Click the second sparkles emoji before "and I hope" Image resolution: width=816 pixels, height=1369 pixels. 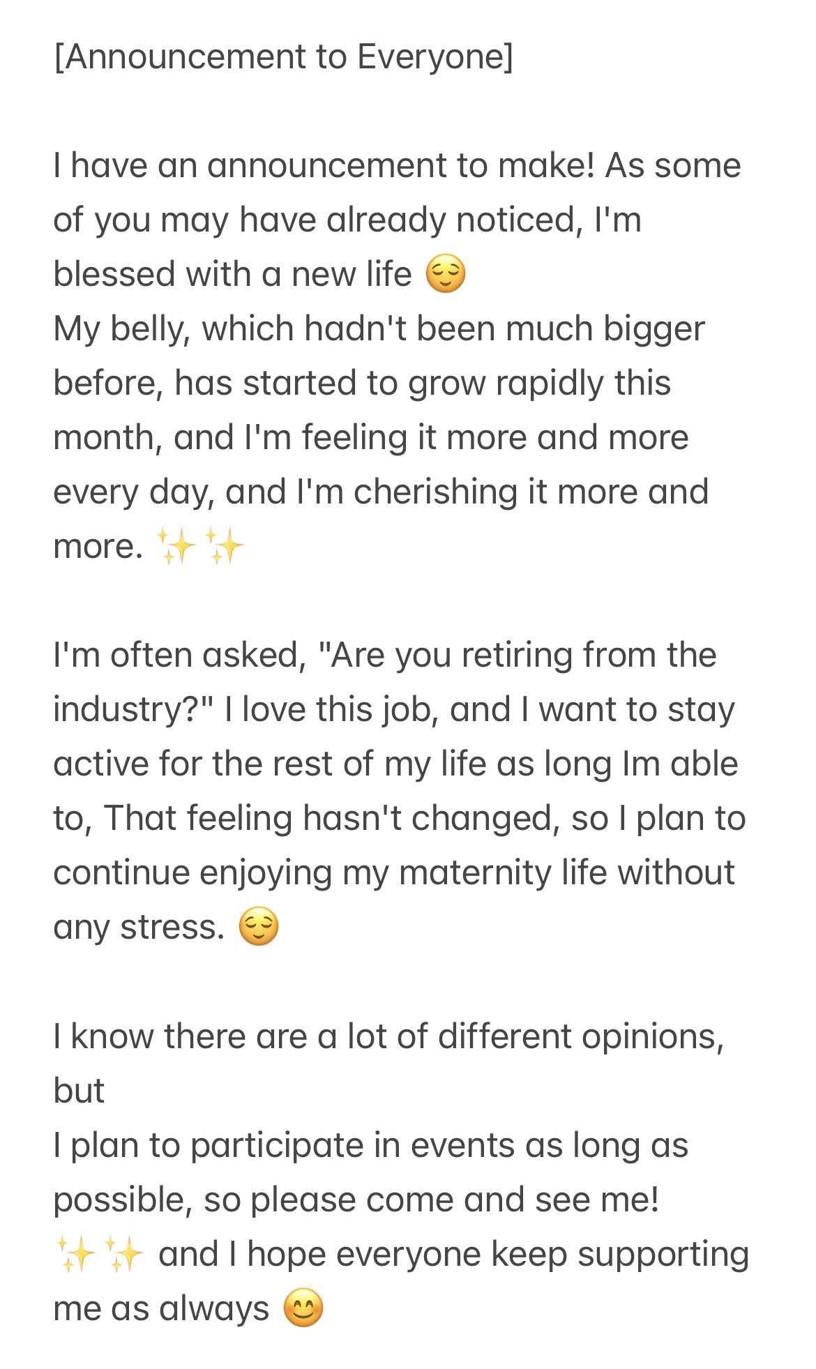click(123, 1254)
